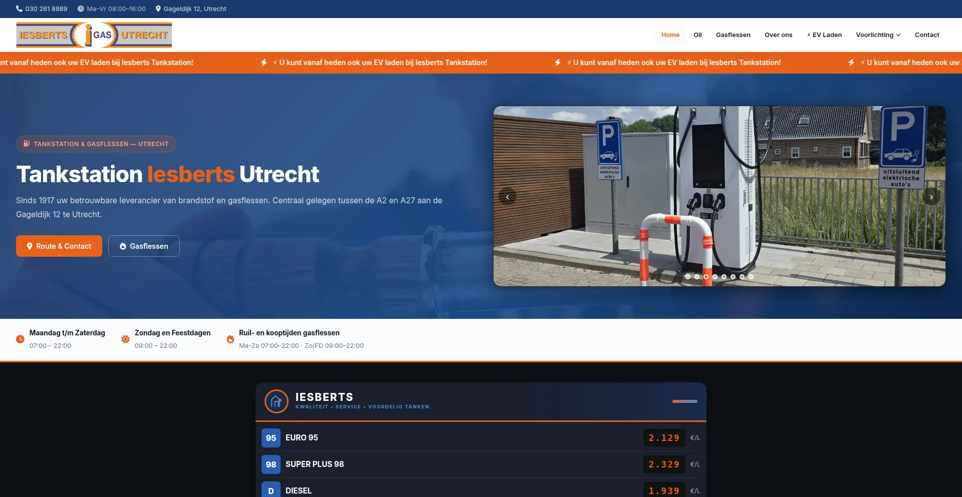Click the Gasflessen button in the hero
Screen dimensions: 962x497
pos(144,246)
